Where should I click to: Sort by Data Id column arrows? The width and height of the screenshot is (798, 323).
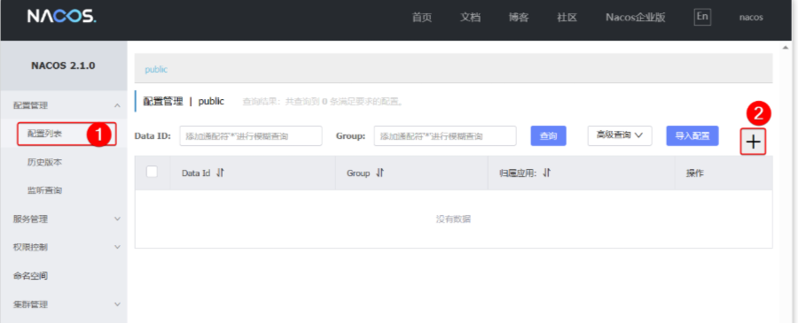(x=220, y=173)
